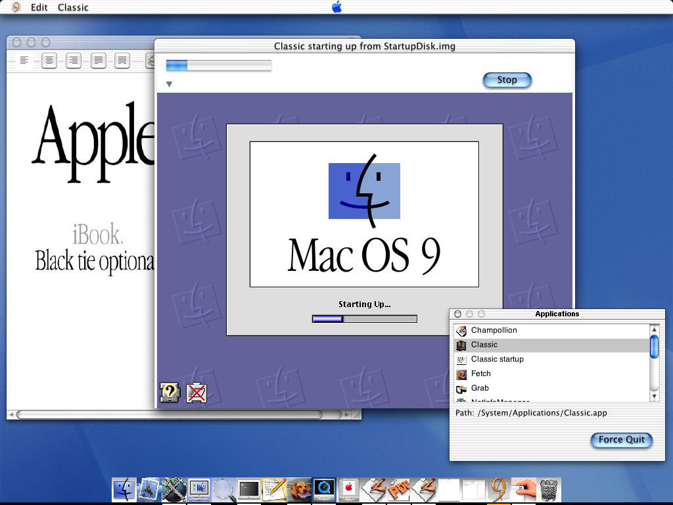Click the Starting Up progress bar
The image size is (673, 505).
[x=364, y=319]
